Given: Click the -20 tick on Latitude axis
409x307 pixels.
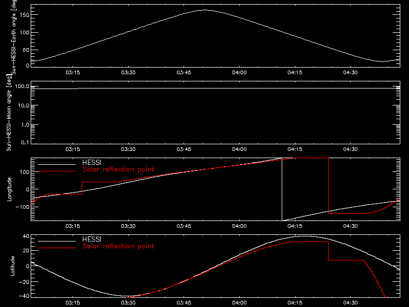Looking at the screenshot, I should tap(24, 282).
